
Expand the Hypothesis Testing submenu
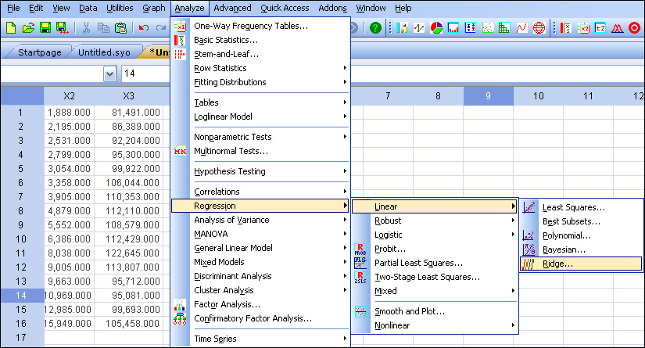260,171
